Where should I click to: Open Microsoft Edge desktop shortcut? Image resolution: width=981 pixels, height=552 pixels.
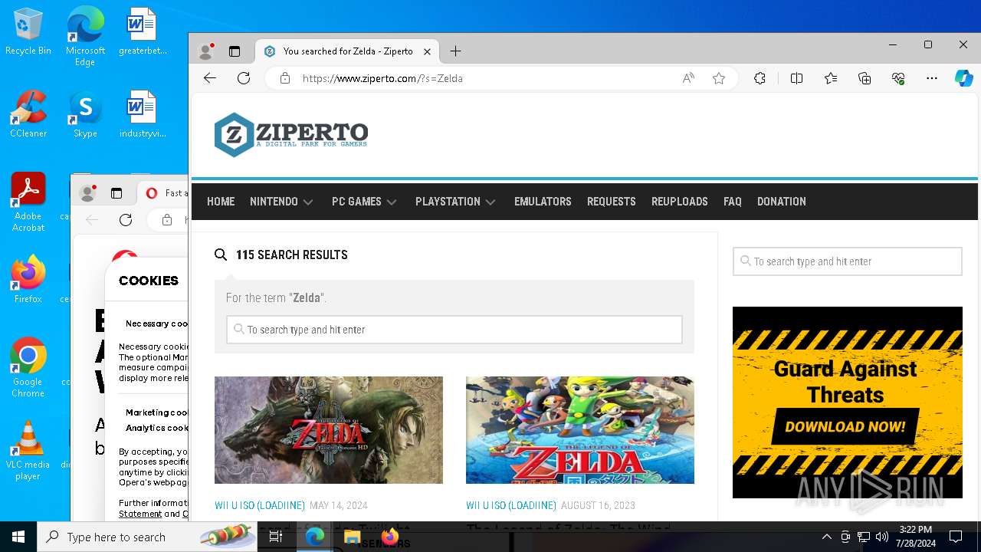point(85,37)
